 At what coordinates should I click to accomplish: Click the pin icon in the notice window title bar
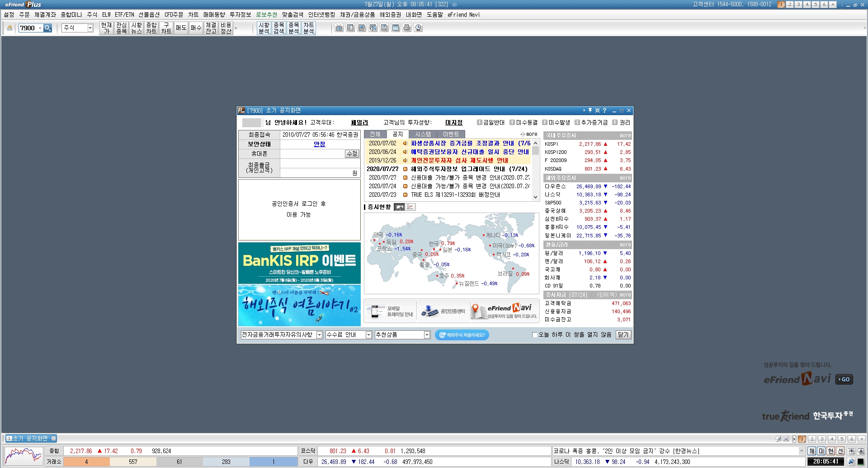click(590, 111)
